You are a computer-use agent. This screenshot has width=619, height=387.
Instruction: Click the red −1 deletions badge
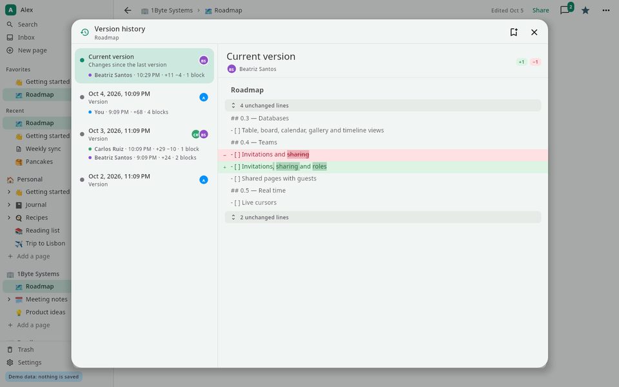535,62
